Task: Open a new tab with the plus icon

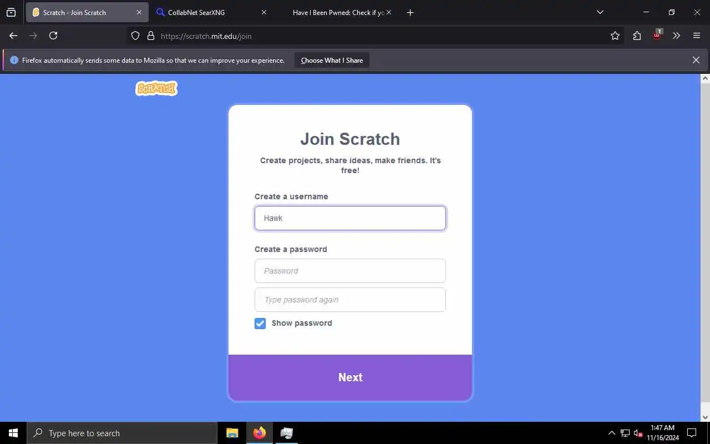Action: click(410, 12)
